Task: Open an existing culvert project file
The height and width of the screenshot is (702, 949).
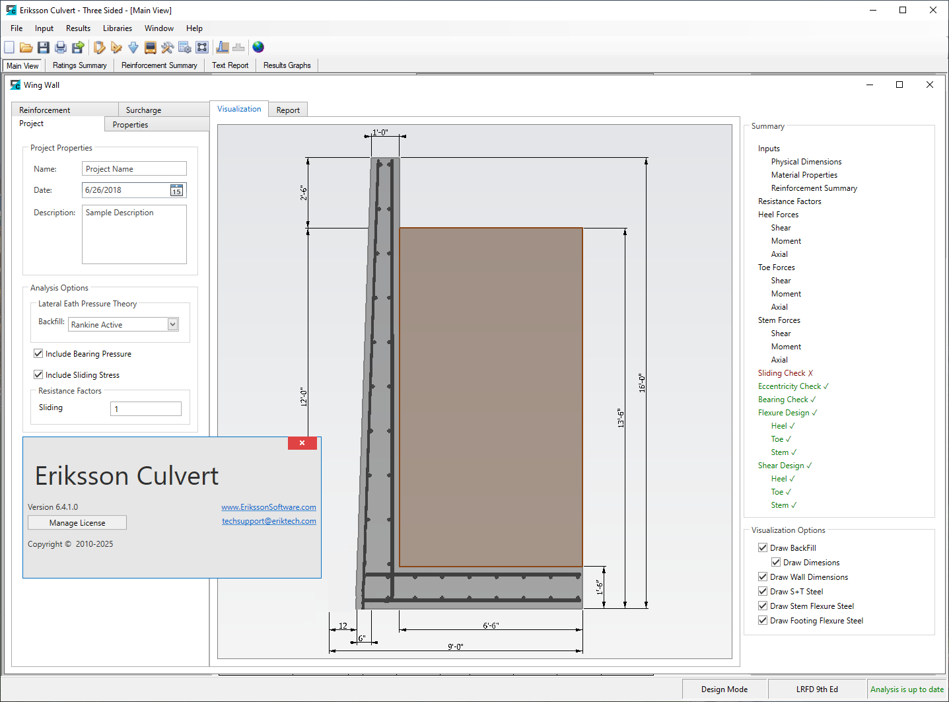Action: [26, 47]
